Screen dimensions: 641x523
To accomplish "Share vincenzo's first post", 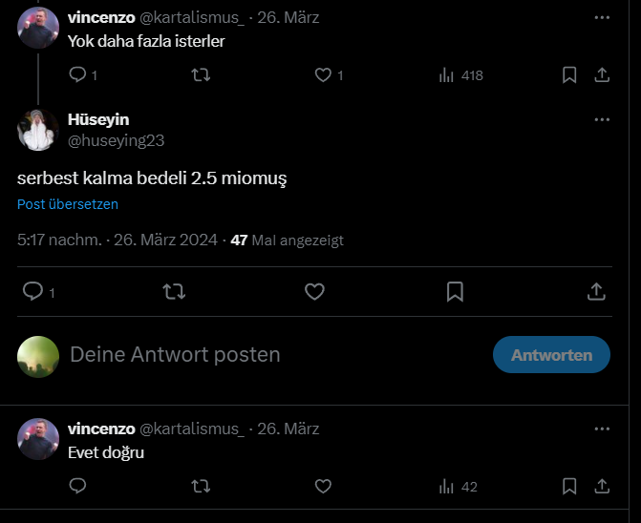I will [602, 74].
